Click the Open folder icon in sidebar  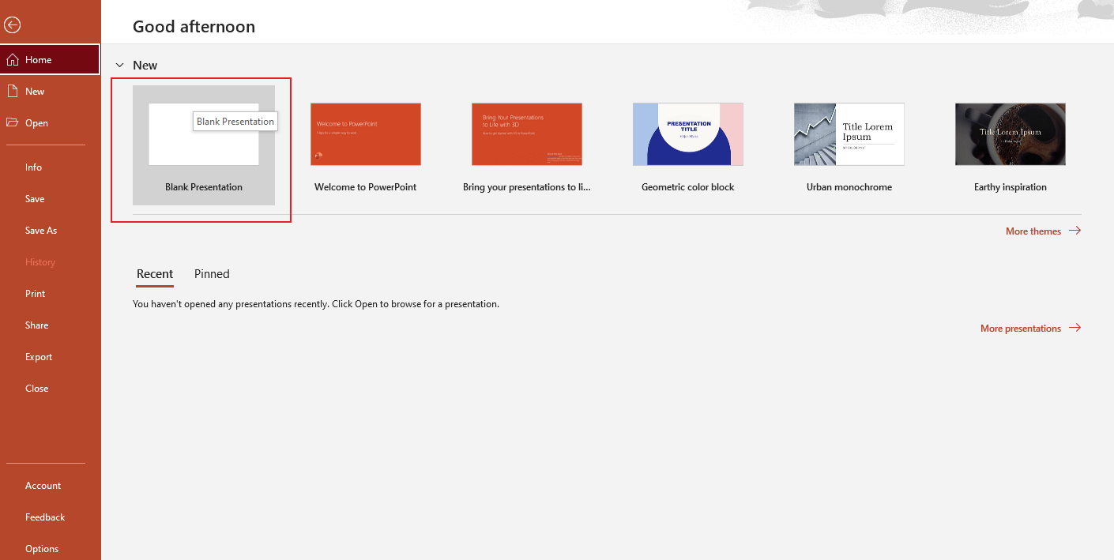(13, 123)
